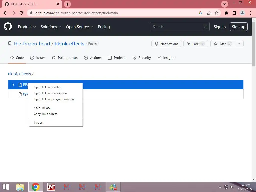Click the Fork button

(x=196, y=44)
